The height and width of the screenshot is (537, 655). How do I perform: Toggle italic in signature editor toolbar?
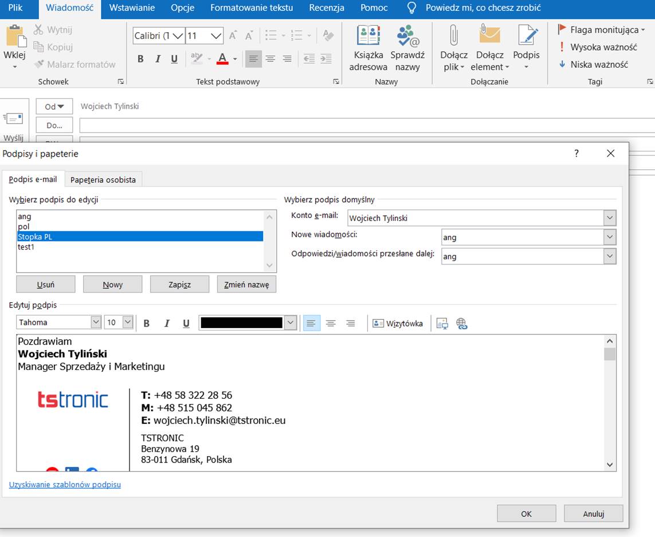tap(167, 324)
